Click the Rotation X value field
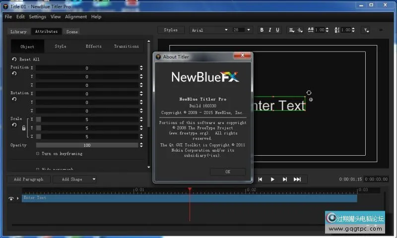 87,94
